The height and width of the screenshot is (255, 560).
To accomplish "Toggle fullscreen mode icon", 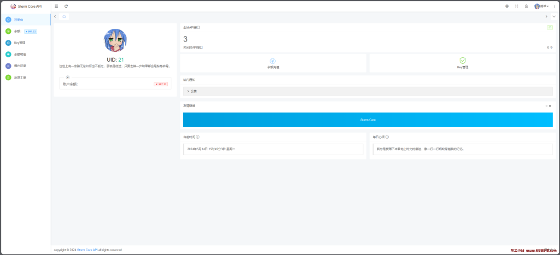I will [x=516, y=6].
